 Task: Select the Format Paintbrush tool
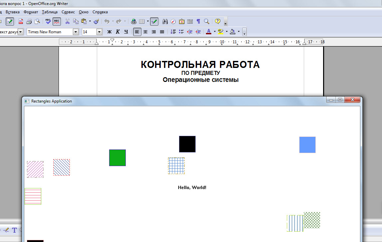click(96, 21)
